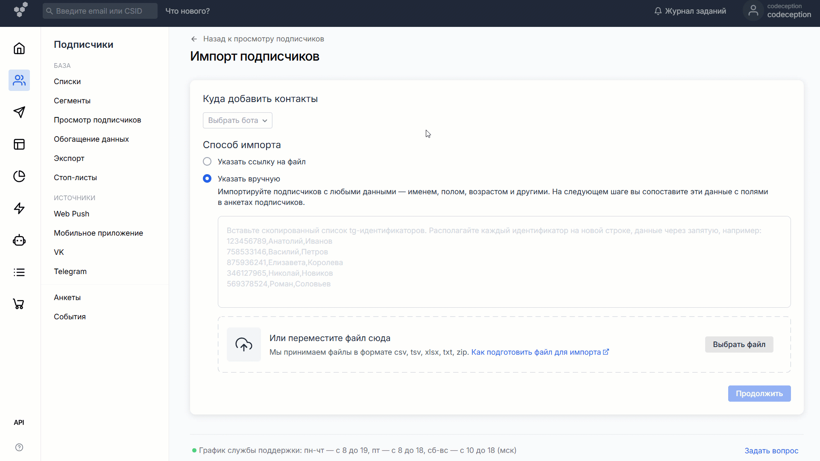Go to "Стоп-листы" menu item
Screen dimensions: 820x461
click(x=75, y=178)
